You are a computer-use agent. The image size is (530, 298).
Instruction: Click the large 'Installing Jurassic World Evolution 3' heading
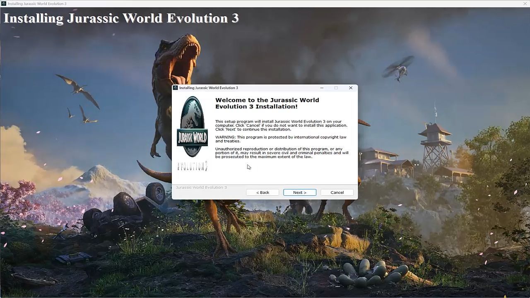(x=121, y=18)
